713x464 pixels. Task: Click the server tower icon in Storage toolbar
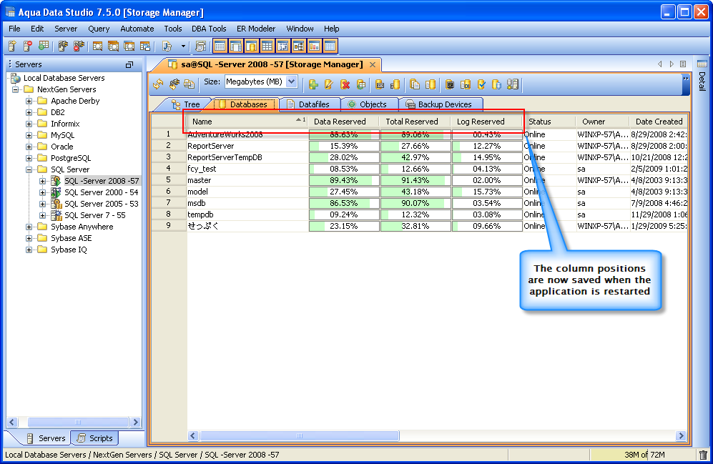point(513,84)
